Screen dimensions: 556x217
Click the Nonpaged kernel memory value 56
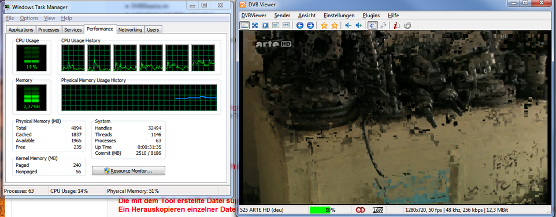(79, 172)
